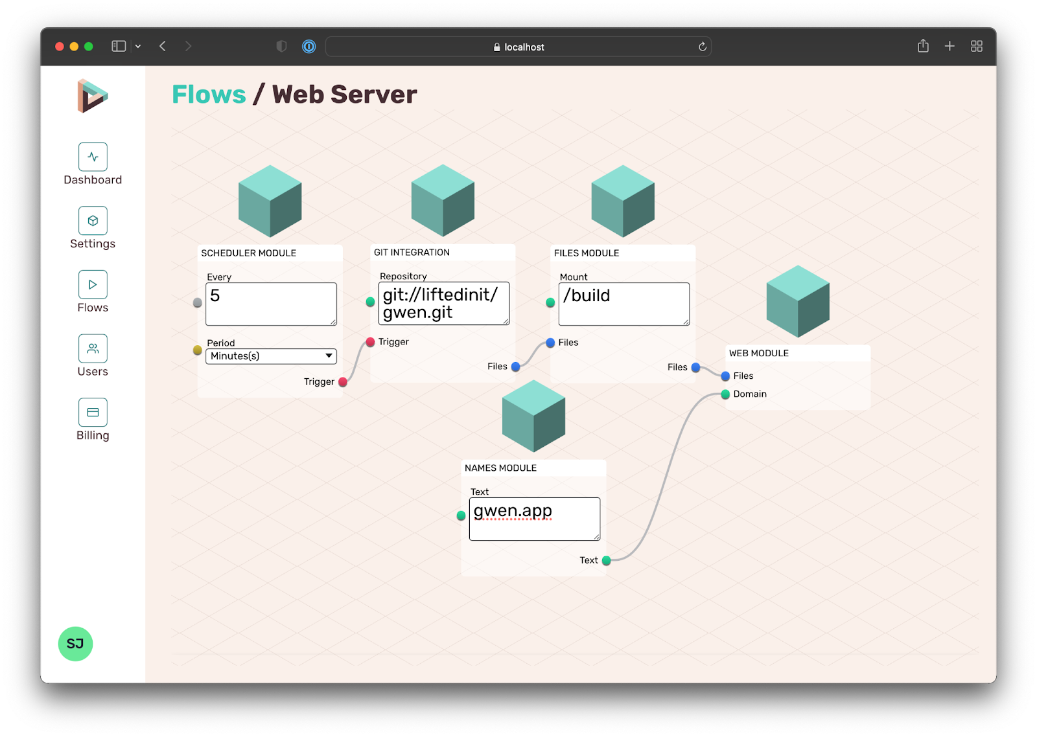Click the Names Module cube

point(533,416)
